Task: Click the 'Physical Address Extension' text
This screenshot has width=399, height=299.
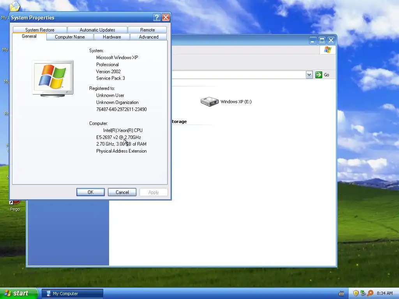Action: point(122,151)
